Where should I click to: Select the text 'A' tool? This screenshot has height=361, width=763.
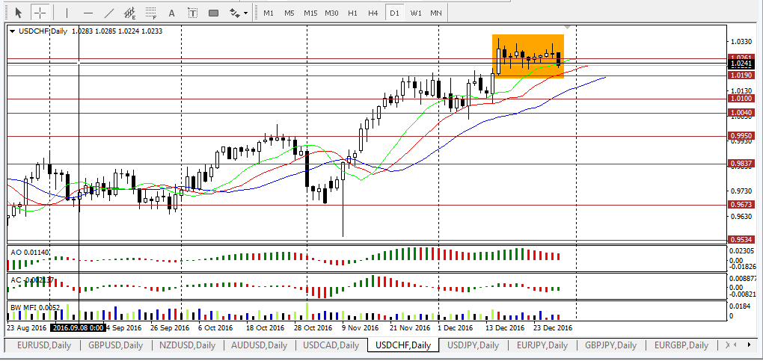pyautogui.click(x=171, y=13)
